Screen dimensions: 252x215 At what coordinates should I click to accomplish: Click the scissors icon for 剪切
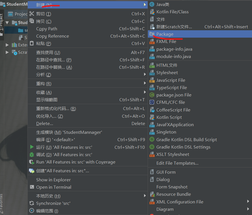(x=32, y=14)
